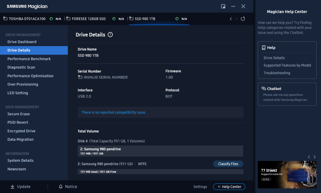The height and width of the screenshot is (193, 321).
Task: Select the SSD 980 1TB drive tab
Action: (x=159, y=19)
